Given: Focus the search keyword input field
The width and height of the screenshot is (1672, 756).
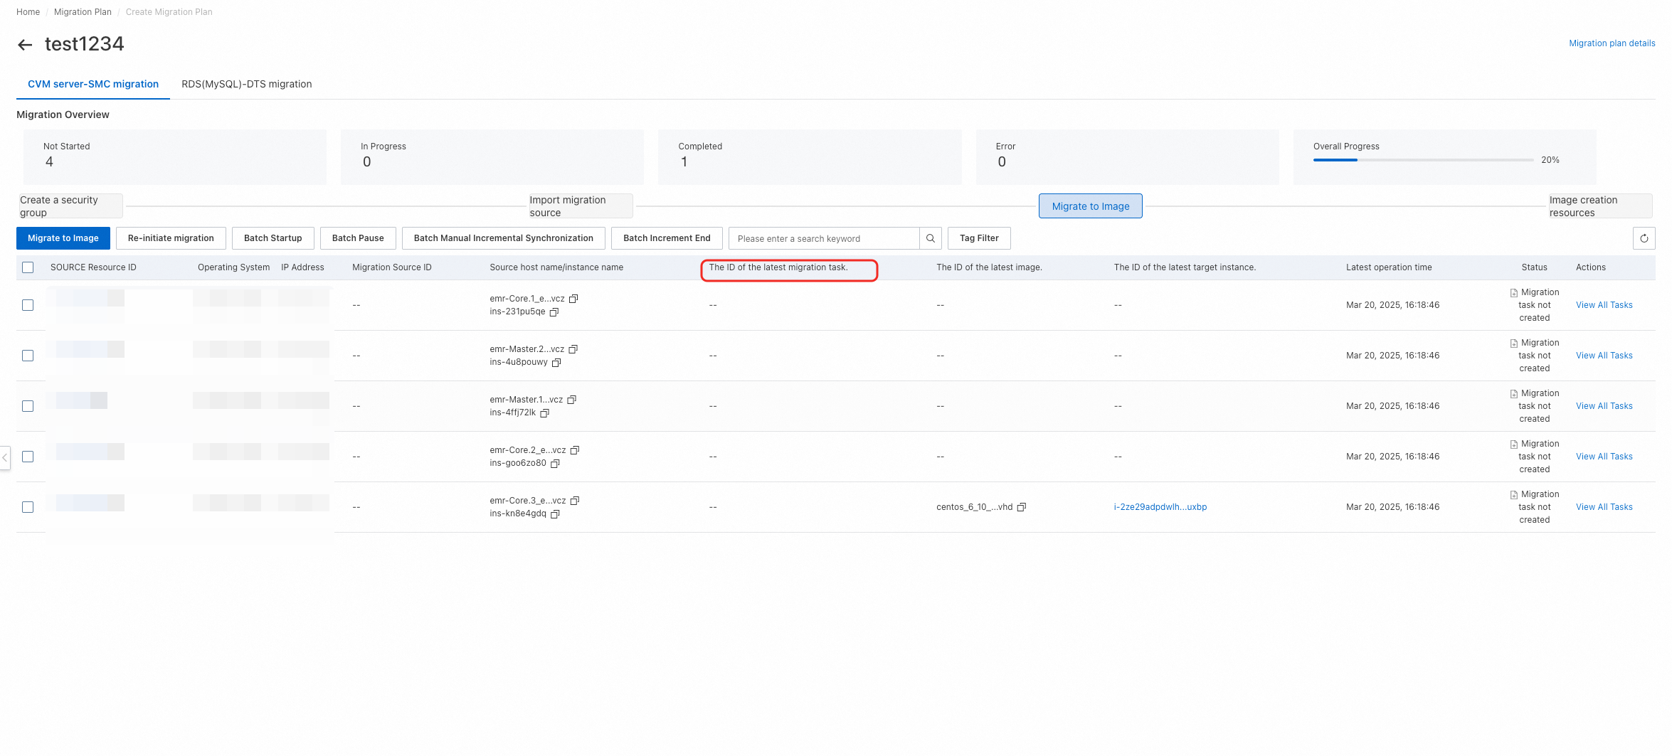Looking at the screenshot, I should point(824,238).
